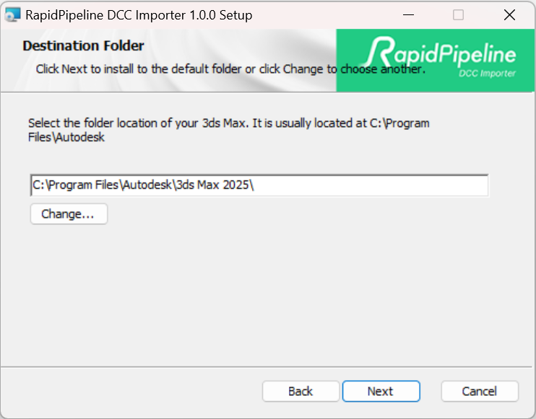Close the setup window
The height and width of the screenshot is (419, 536).
(x=509, y=15)
